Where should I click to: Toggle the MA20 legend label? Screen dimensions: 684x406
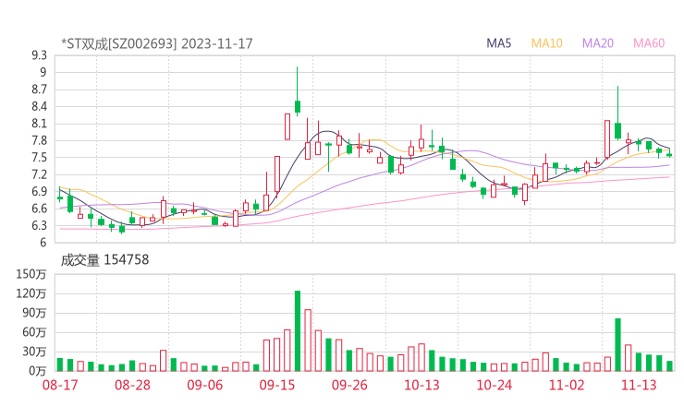(x=598, y=43)
